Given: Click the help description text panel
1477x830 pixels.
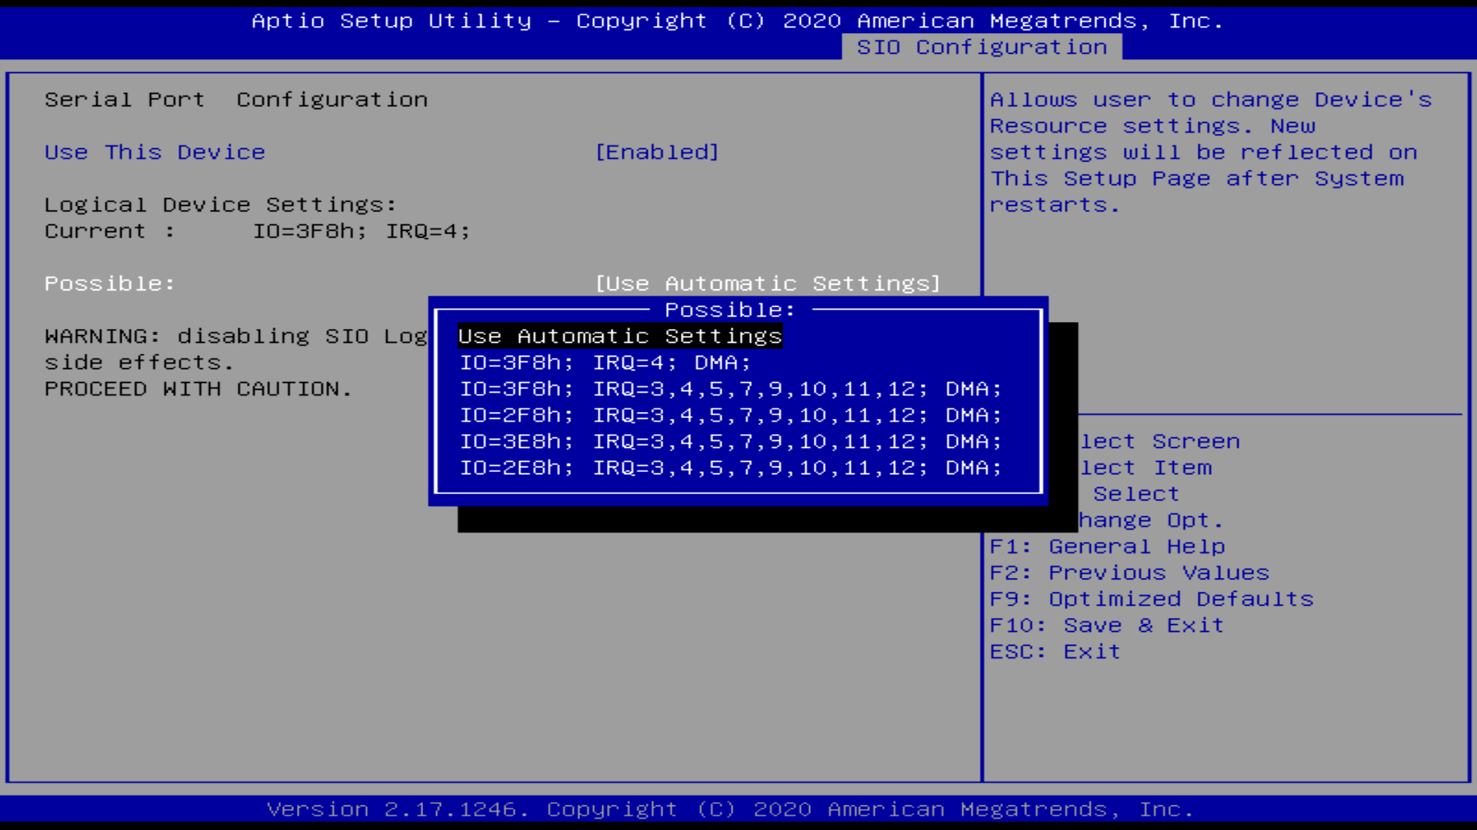Looking at the screenshot, I should point(1210,152).
